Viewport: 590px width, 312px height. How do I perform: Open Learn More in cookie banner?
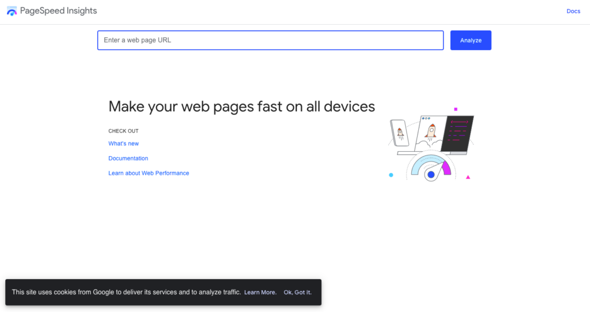260,292
